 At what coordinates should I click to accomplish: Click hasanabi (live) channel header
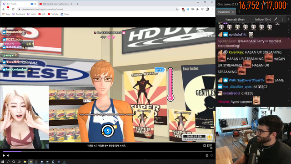coord(235,19)
